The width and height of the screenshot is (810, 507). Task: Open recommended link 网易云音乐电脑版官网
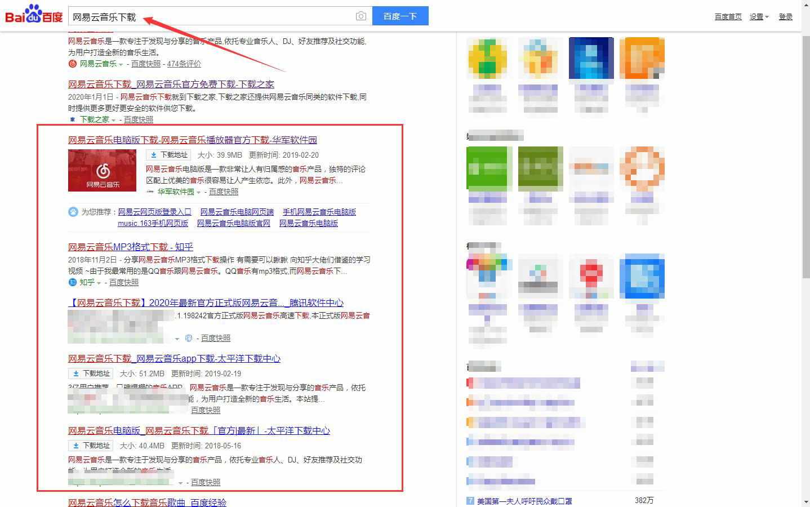[x=234, y=223]
